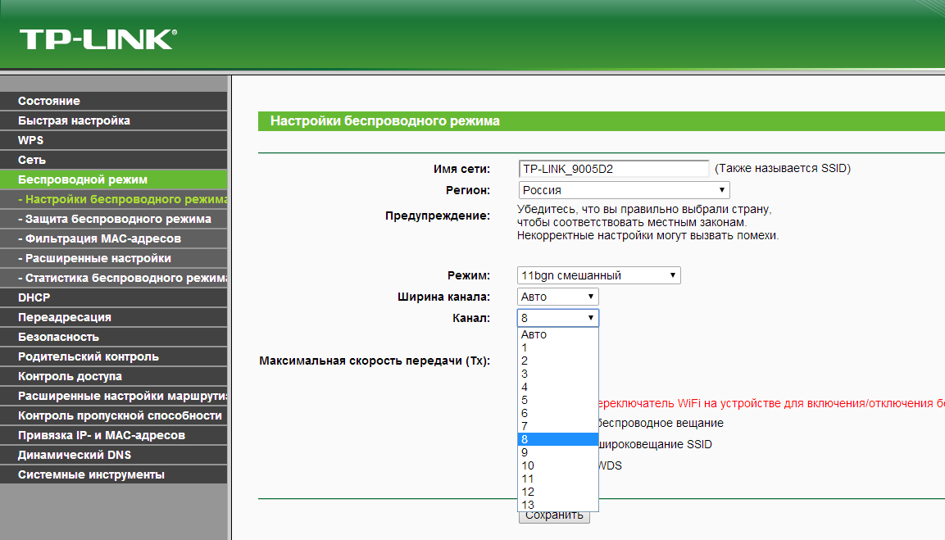Open the Безопасность section
Screen dimensions: 945x540
coord(113,337)
